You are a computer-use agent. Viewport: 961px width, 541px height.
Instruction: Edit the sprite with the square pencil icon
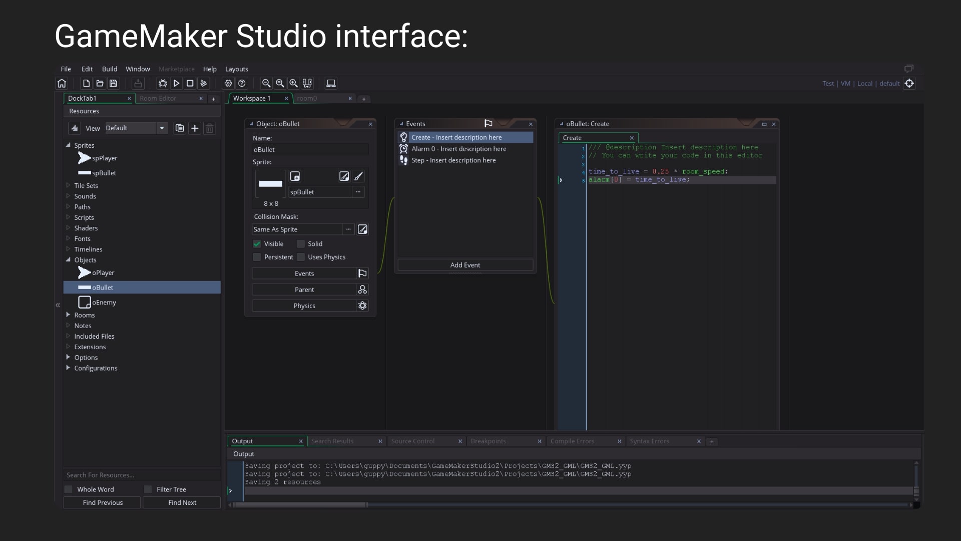[x=344, y=176]
